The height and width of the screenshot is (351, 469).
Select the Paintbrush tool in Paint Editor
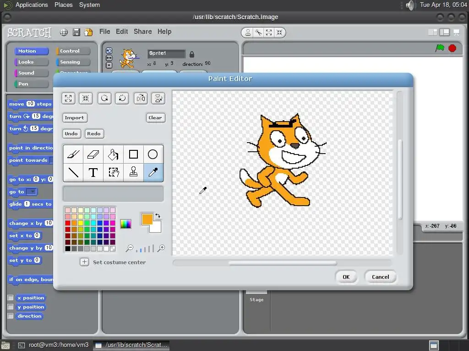pyautogui.click(x=73, y=154)
